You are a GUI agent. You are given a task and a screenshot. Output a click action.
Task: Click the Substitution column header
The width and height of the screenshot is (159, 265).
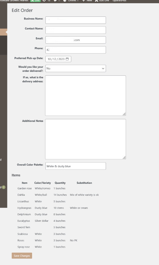coord(84,183)
